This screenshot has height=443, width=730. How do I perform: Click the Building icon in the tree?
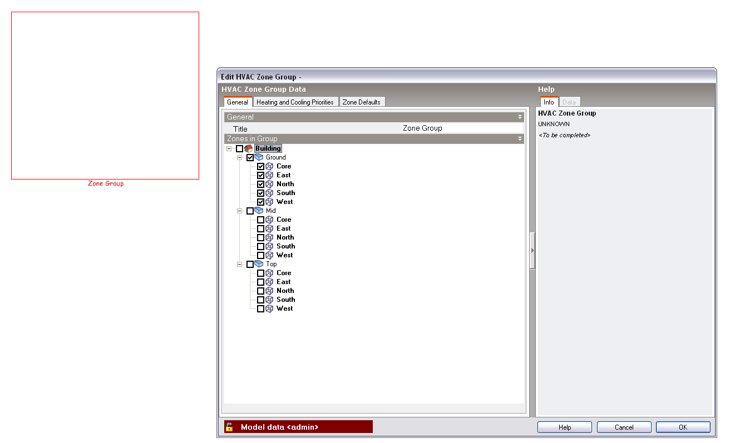[249, 148]
